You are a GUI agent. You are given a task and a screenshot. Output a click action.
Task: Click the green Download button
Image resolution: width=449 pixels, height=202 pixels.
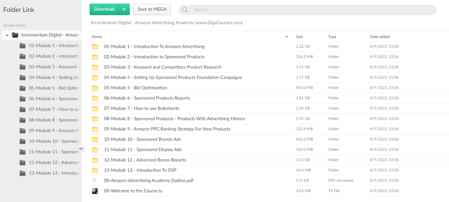(x=104, y=9)
